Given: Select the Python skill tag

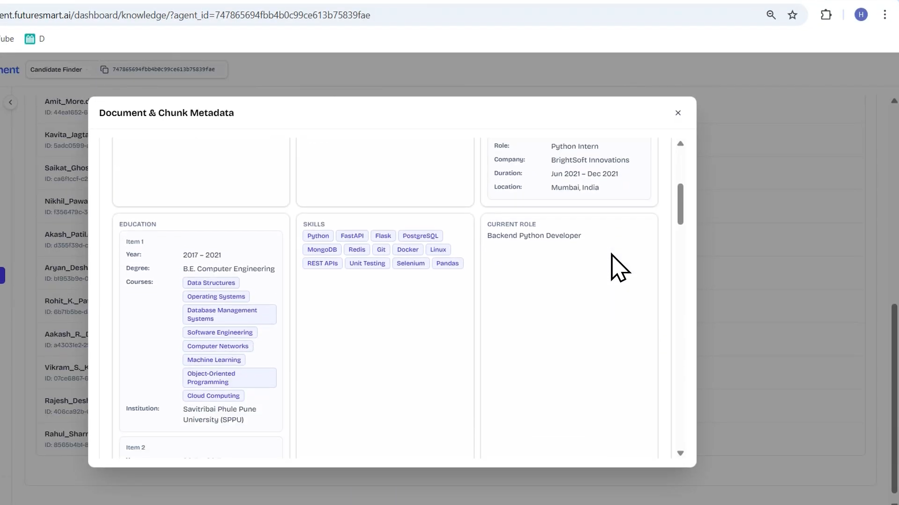Looking at the screenshot, I should point(318,236).
